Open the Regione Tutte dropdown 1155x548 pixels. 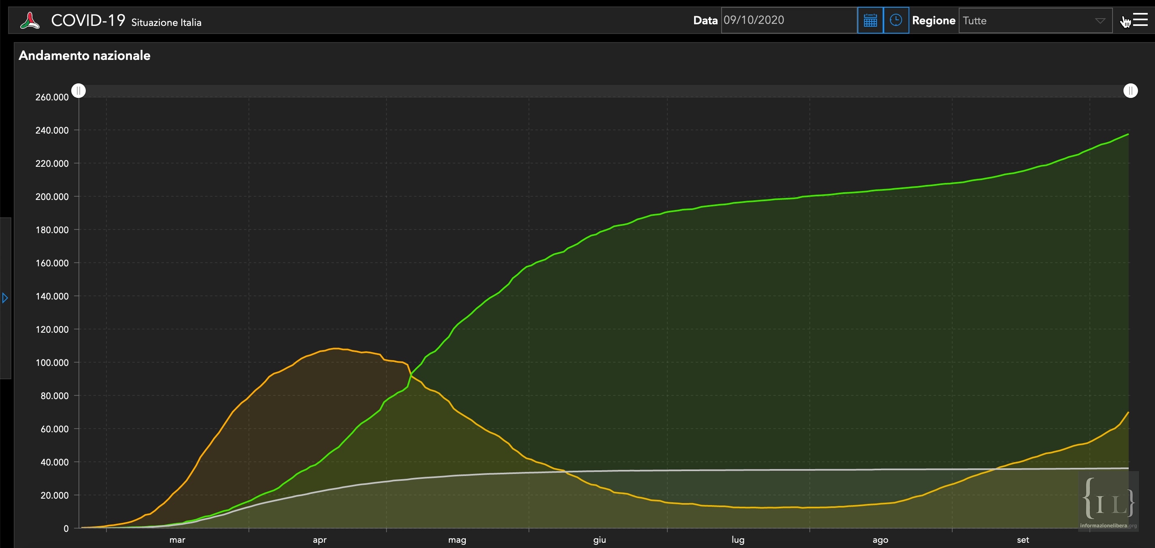(x=1027, y=21)
